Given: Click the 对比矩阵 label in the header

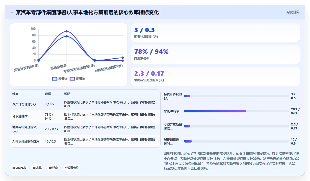Looking at the screenshot, I should point(293,12).
